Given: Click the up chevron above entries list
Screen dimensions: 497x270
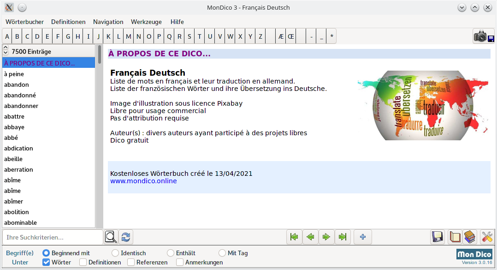Looking at the screenshot, I should (6, 47).
